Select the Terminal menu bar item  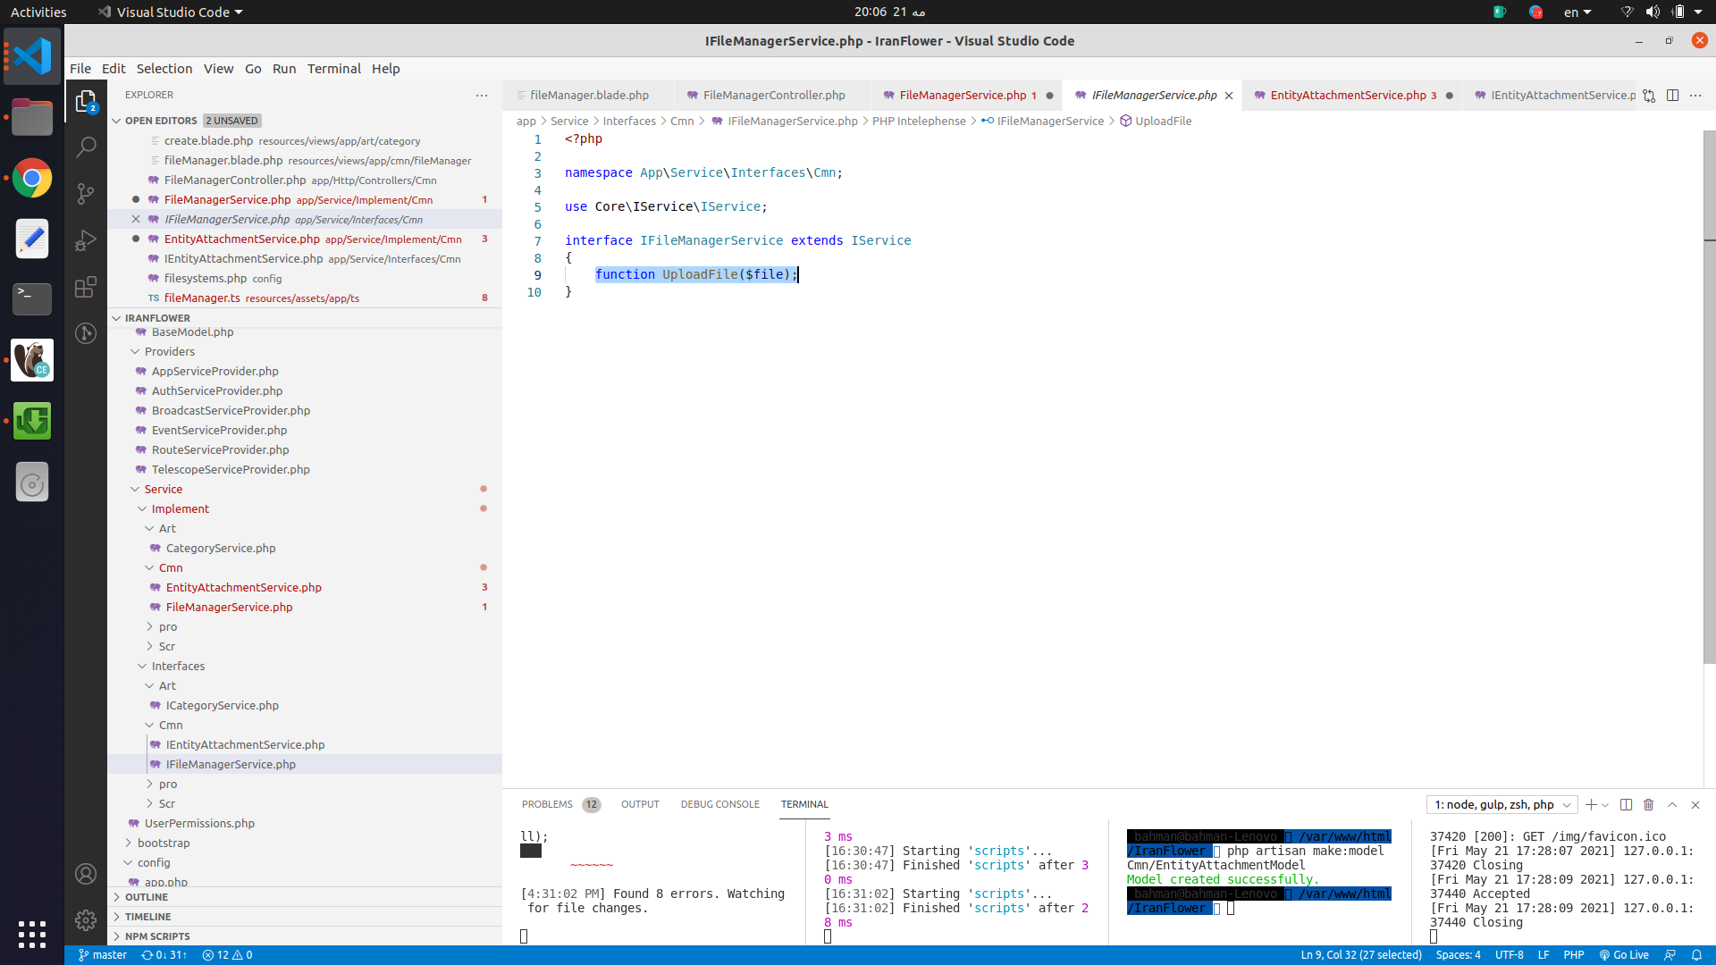coord(332,68)
